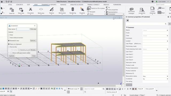Image resolution: width=171 pixels, height=96 pixels.
Task: Open help question mark in title bar
Action: [153, 2]
